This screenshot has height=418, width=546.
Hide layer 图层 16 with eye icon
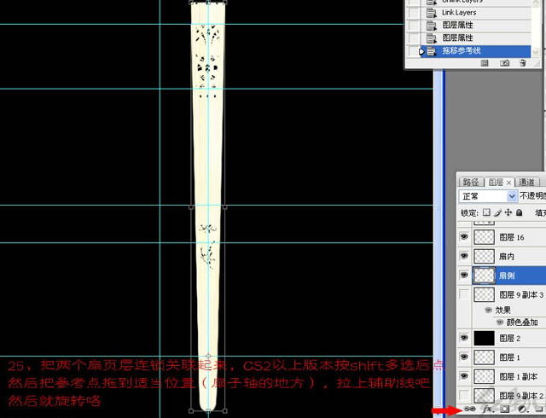(x=464, y=237)
